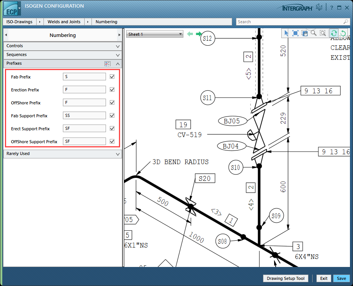
Task: Go to ISO-Drawings breadcrumb
Action: point(19,22)
